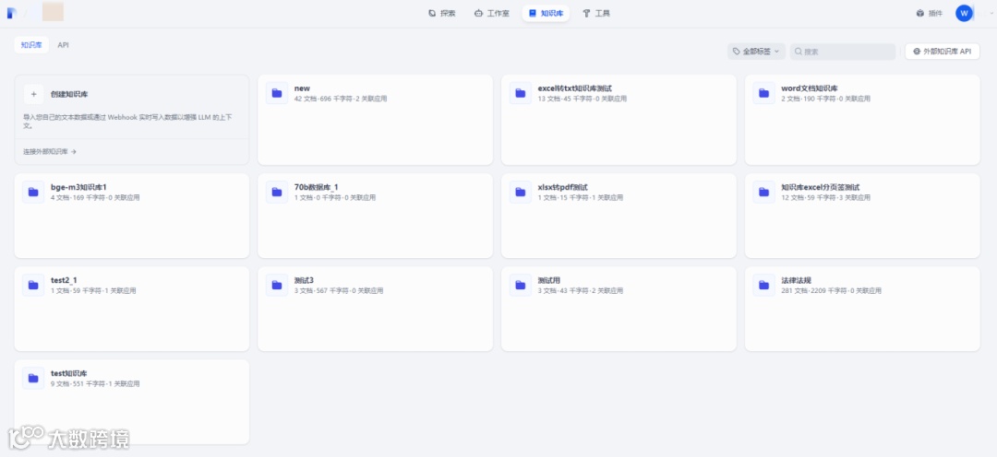Click folder icon of 测试用
This screenshot has height=457, width=997.
(520, 285)
